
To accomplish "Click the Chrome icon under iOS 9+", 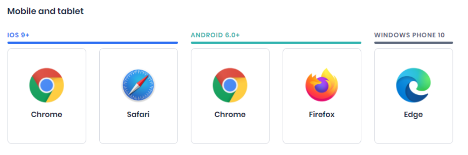I will 47,85.
